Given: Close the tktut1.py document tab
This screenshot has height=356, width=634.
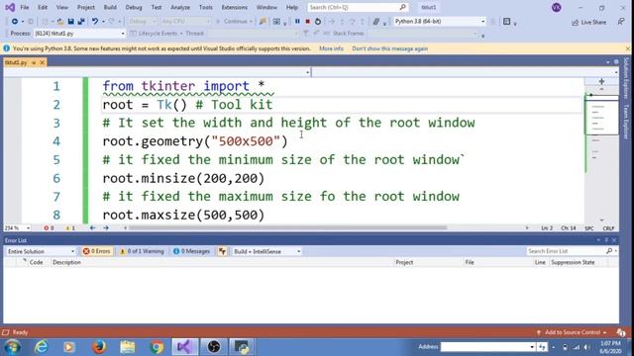Looking at the screenshot, I should coord(42,62).
